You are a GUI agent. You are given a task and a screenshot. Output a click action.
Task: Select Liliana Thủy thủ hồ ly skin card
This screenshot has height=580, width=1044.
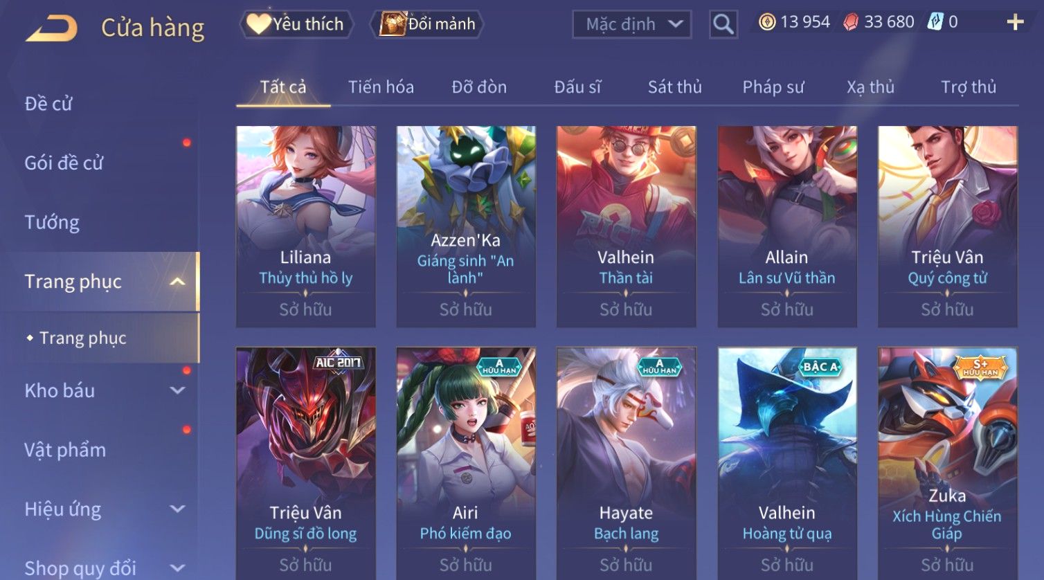tap(306, 226)
